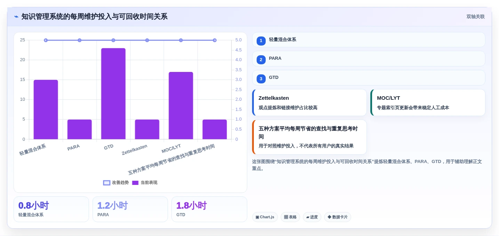Click the MOC/LYT bar in the chart
Viewport: 499px width, 236px height.
point(181,106)
